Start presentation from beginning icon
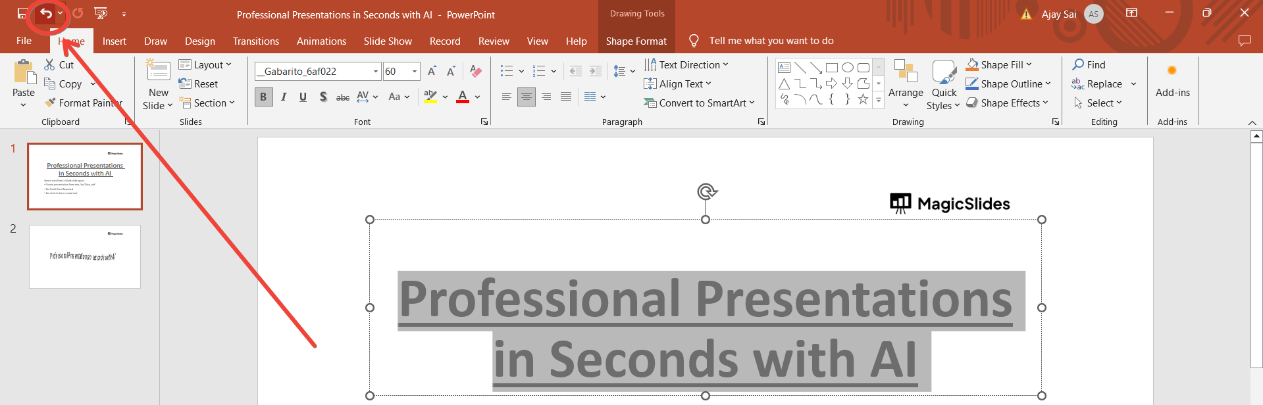The height and width of the screenshot is (405, 1263). (x=101, y=13)
